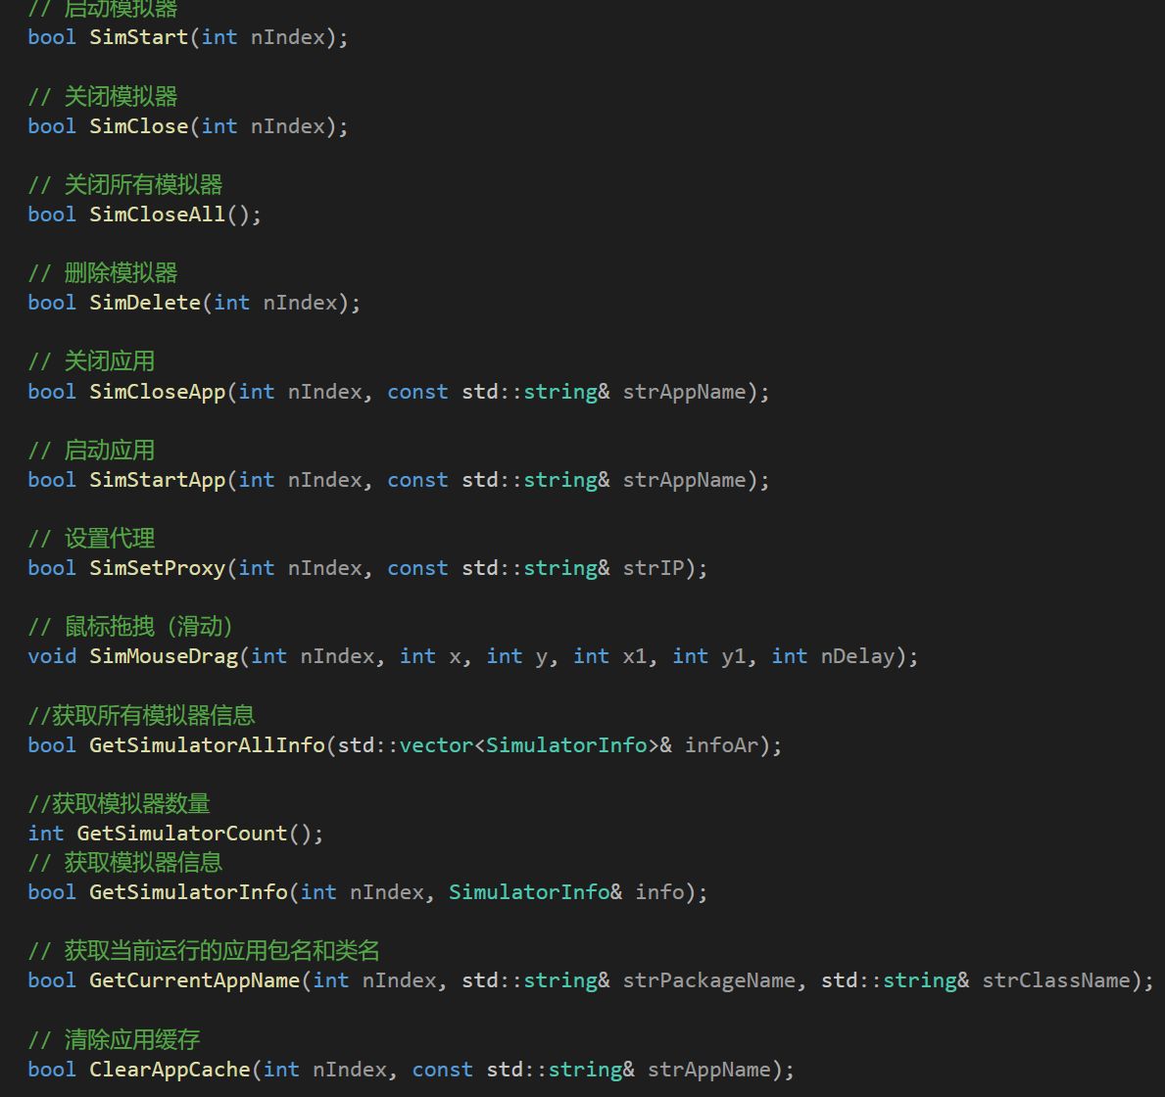Click the SimDelete function declaration
Viewport: 1165px width, 1097px height.
(x=194, y=303)
